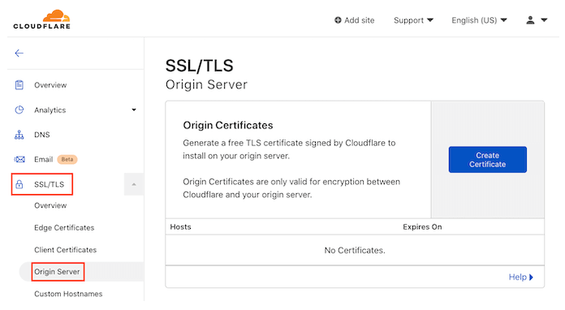
Task: Expand the Support dropdown menu
Action: [x=413, y=20]
